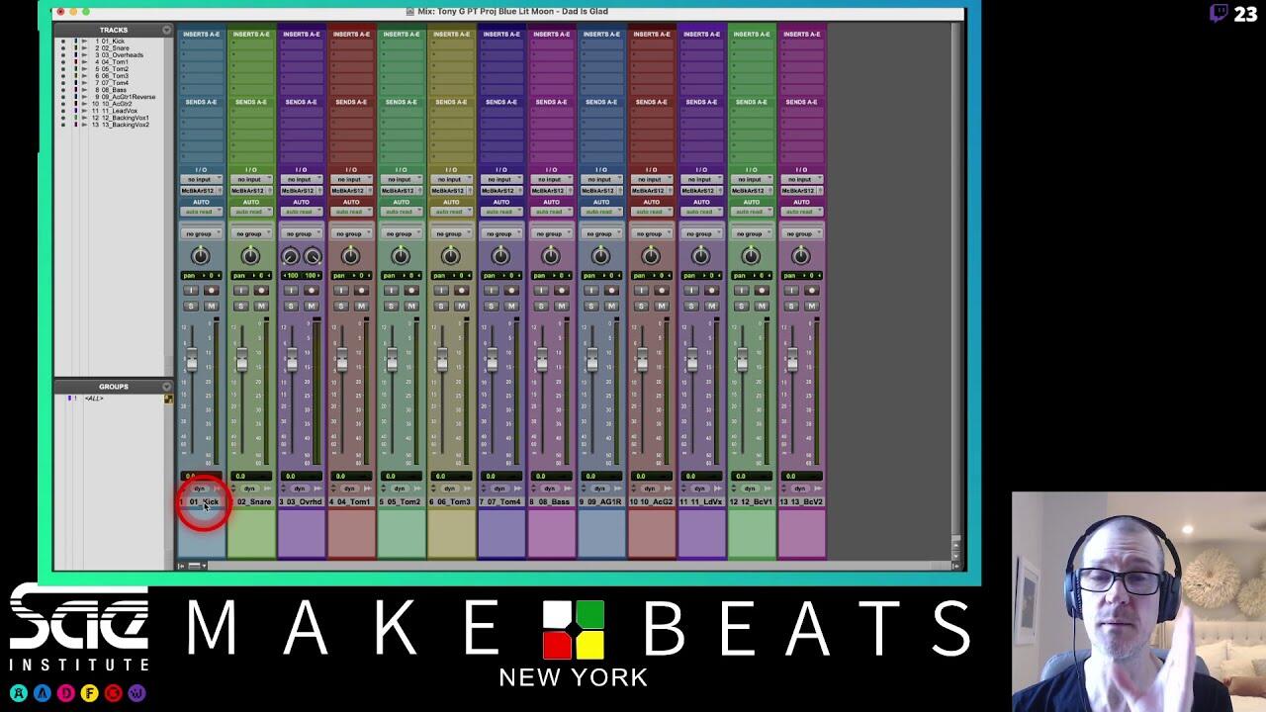Viewport: 1266px width, 712px height.
Task: Solo the 02_Snare track
Action: click(x=240, y=306)
